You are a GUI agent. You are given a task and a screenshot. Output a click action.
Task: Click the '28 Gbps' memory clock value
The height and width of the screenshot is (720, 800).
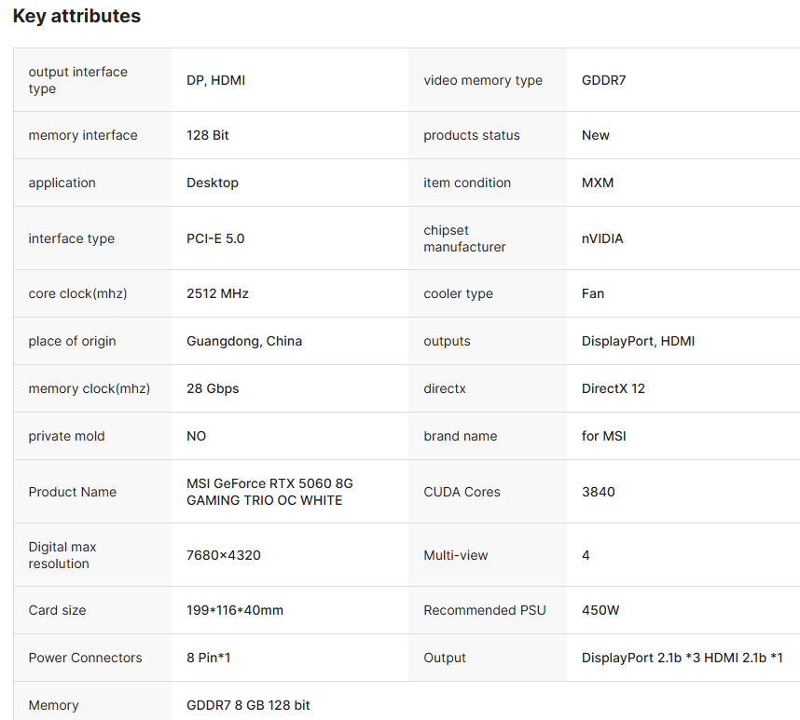coord(213,388)
